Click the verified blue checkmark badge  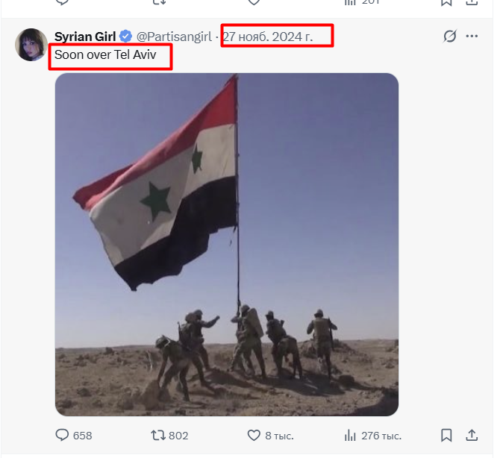125,37
